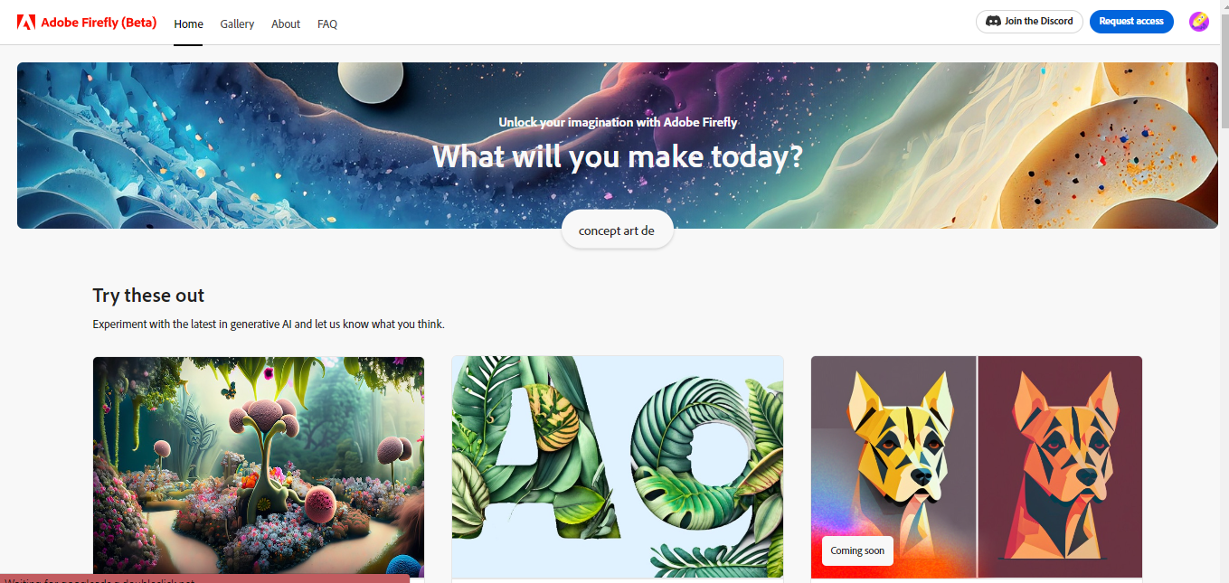
Task: Click the Discord icon in the header
Action: pyautogui.click(x=993, y=22)
